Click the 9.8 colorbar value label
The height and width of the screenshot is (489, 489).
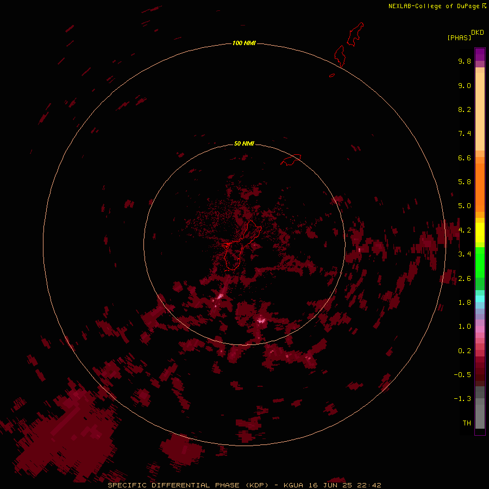coord(465,61)
